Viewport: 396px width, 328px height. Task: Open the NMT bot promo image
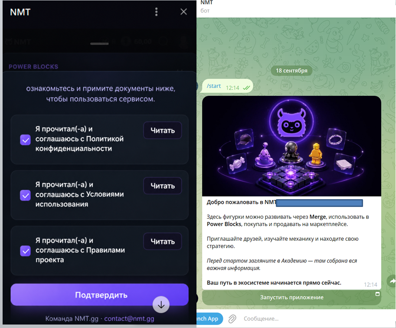pyautogui.click(x=292, y=146)
